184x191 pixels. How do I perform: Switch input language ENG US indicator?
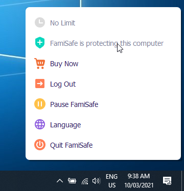pos(111,181)
